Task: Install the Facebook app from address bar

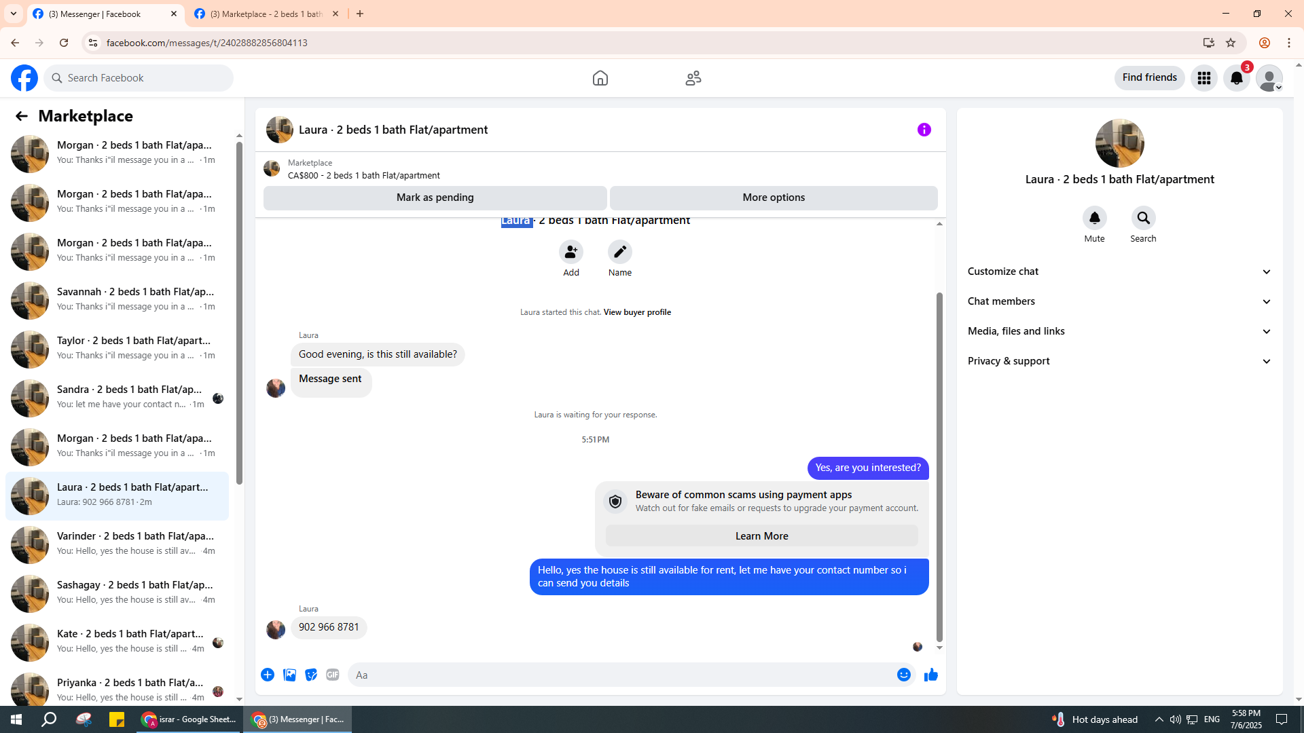Action: 1208,43
